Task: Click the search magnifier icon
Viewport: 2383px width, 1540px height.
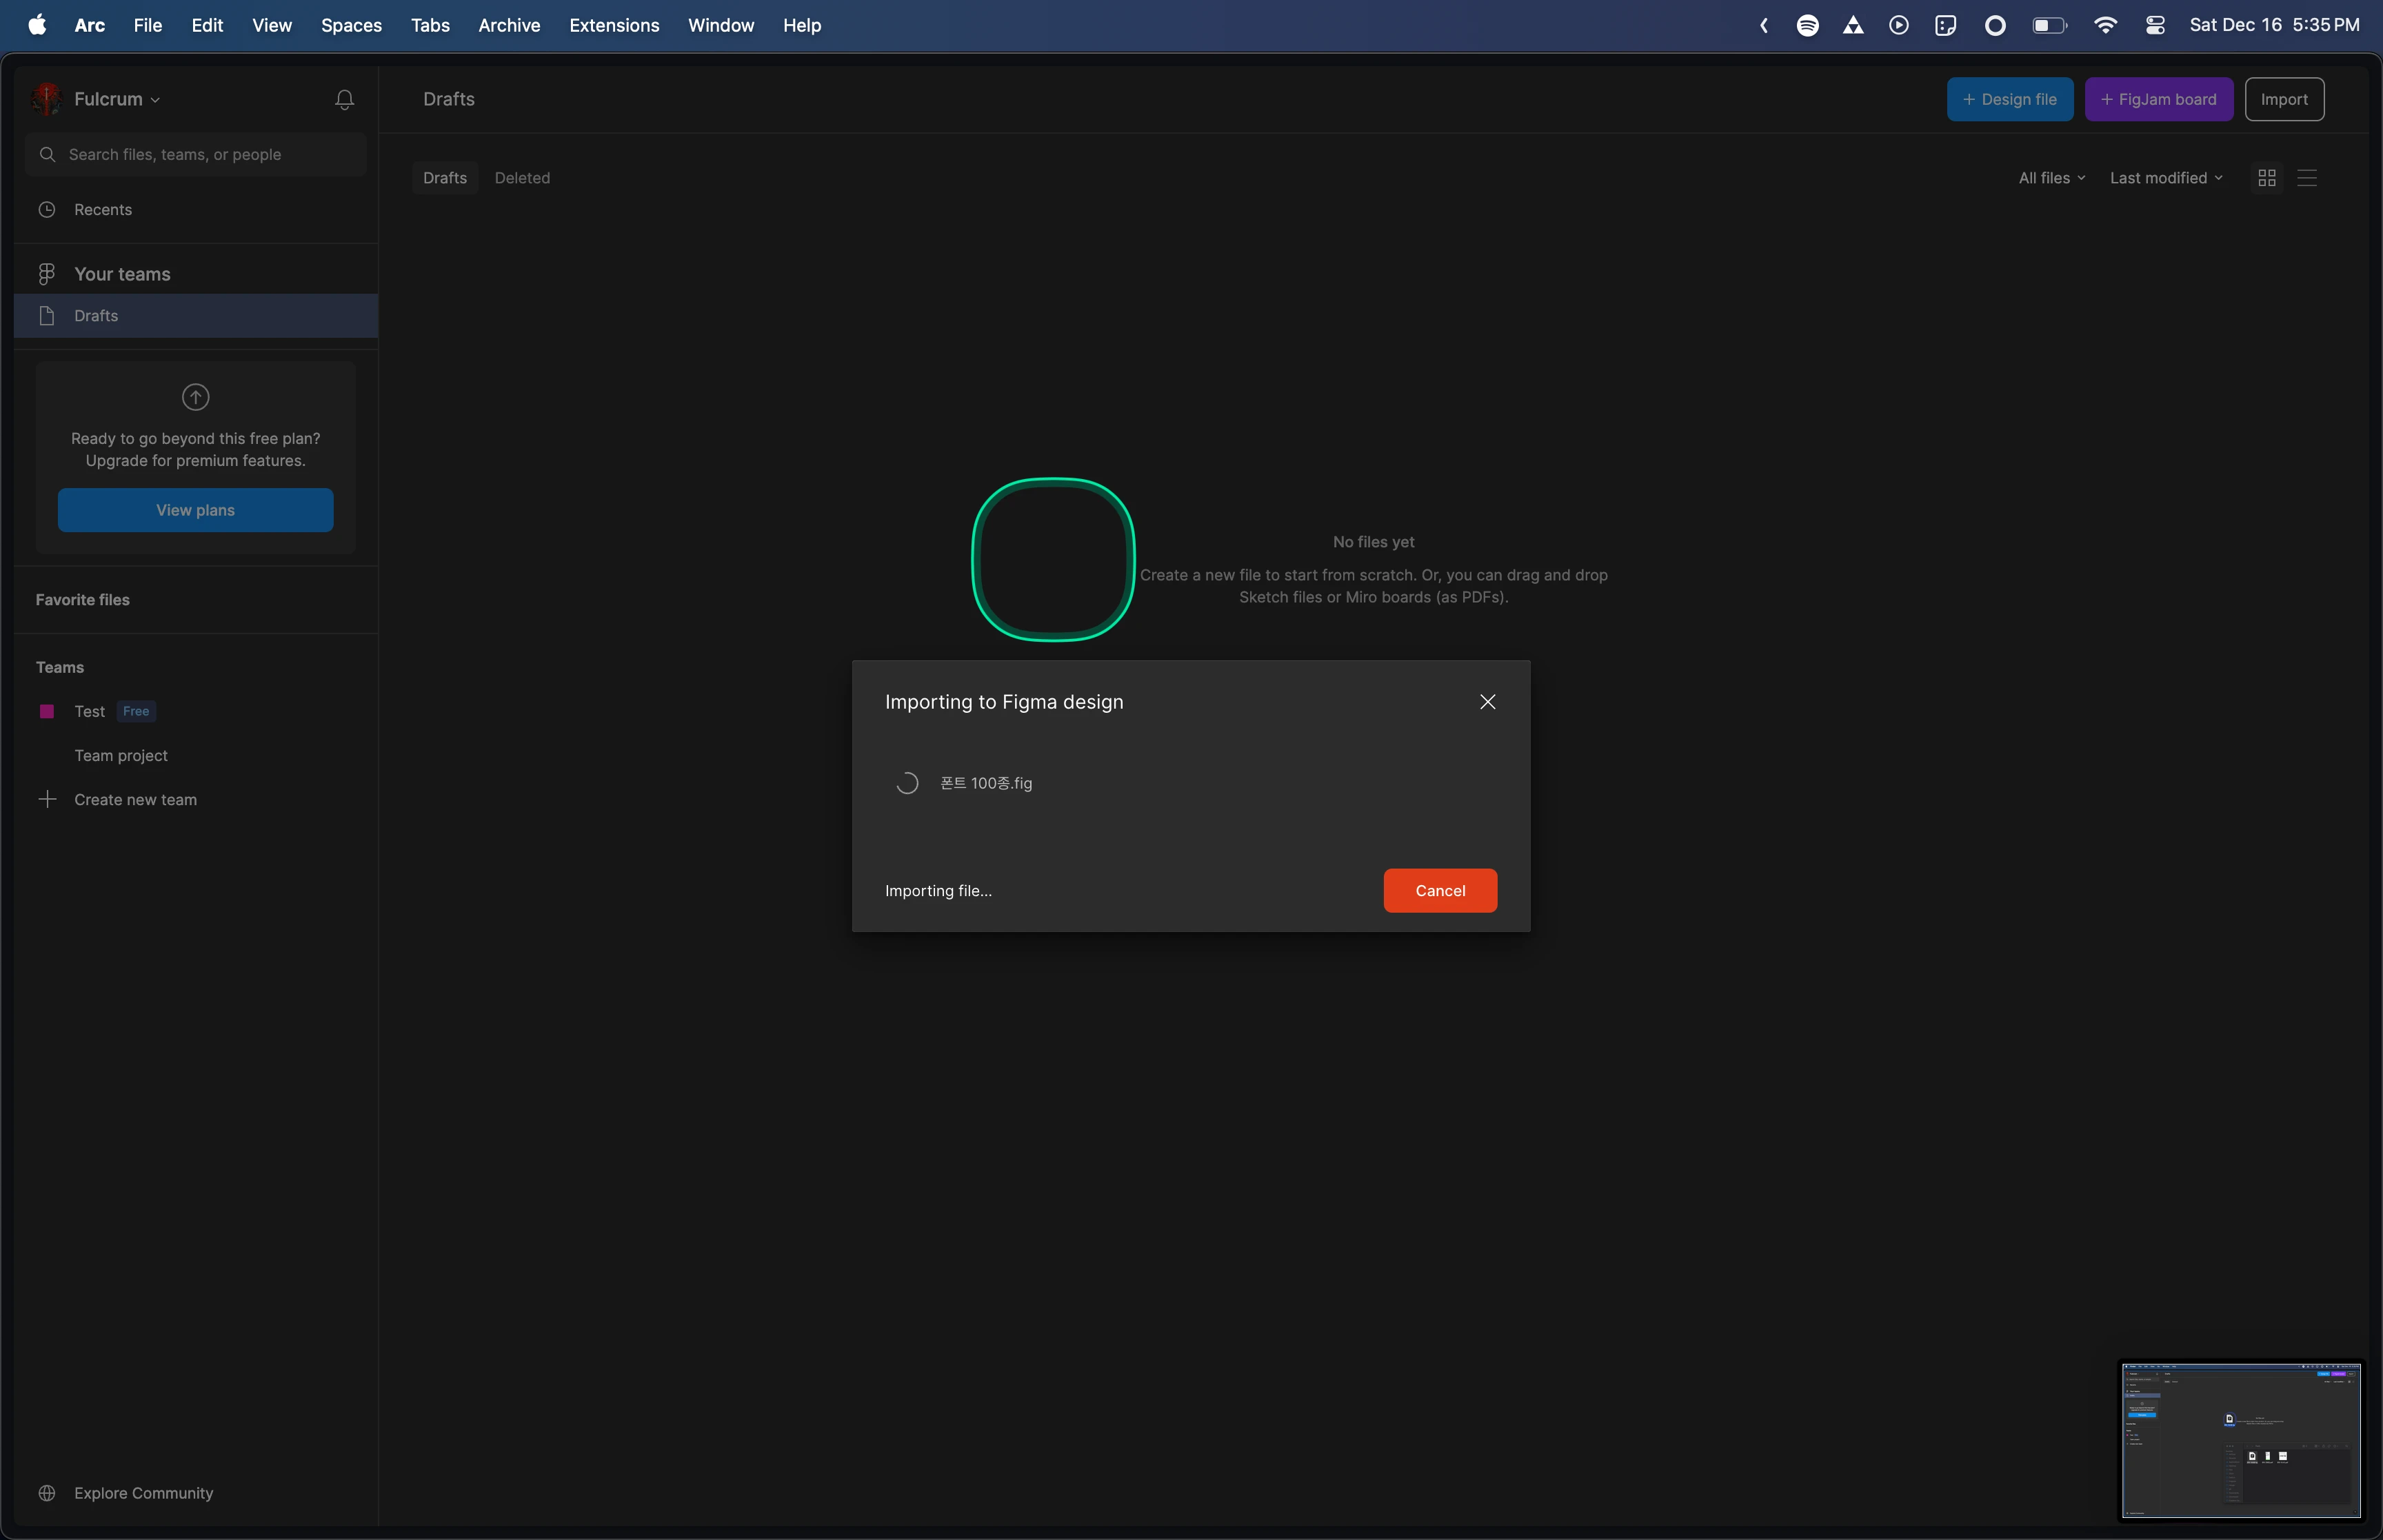Action: point(47,154)
